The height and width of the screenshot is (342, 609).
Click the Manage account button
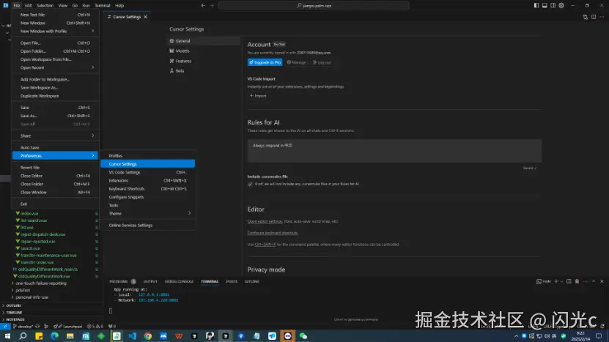(296, 62)
